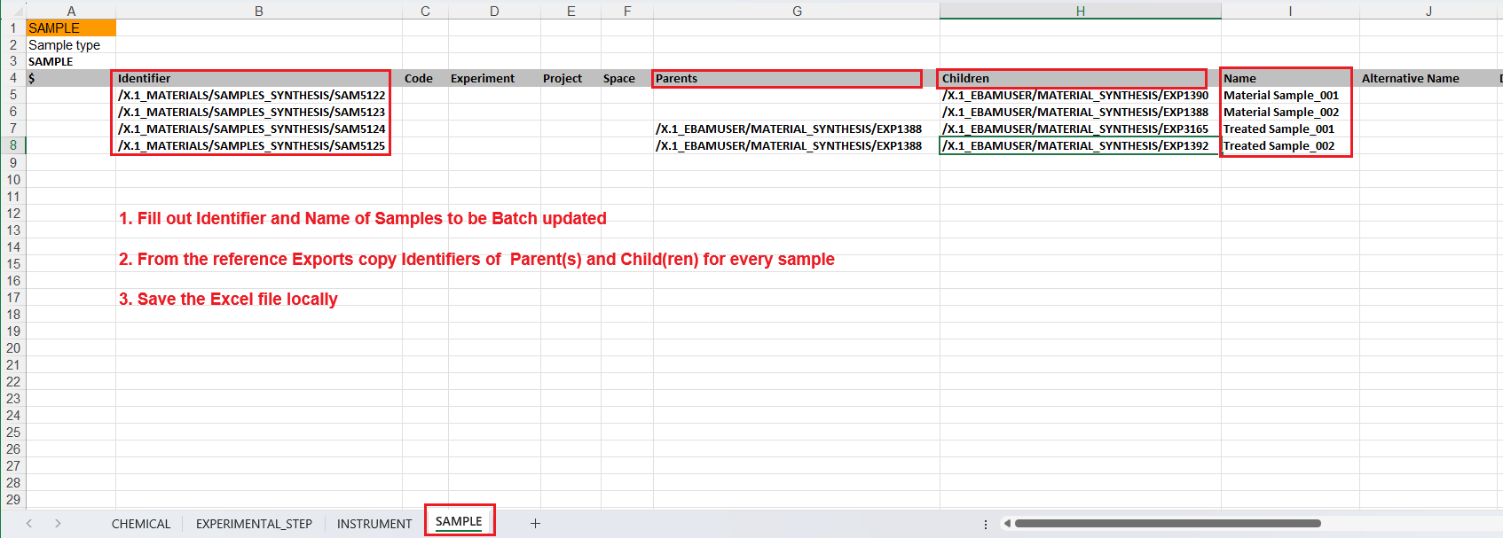This screenshot has width=1503, height=538.
Task: Click the Identifier header cell
Action: (259, 78)
